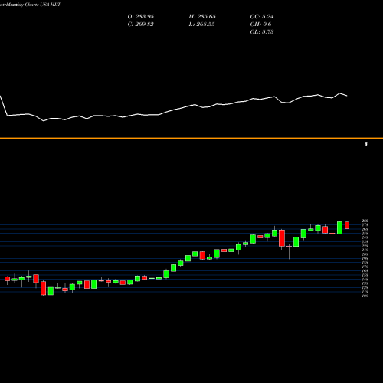Click the end point of the white line chart

coord(347,96)
